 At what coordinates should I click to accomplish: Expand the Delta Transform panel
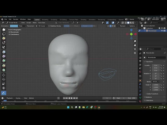152,94
